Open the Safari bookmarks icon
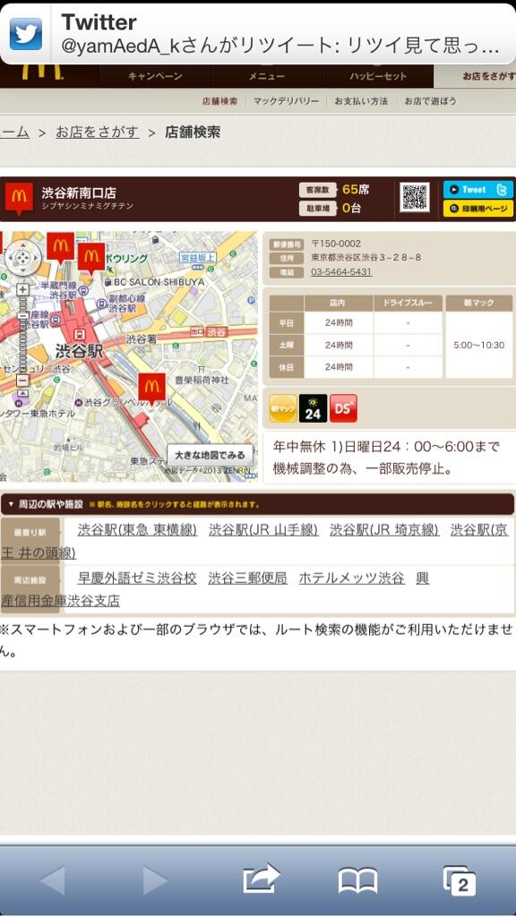This screenshot has height=917, width=516. [358, 880]
